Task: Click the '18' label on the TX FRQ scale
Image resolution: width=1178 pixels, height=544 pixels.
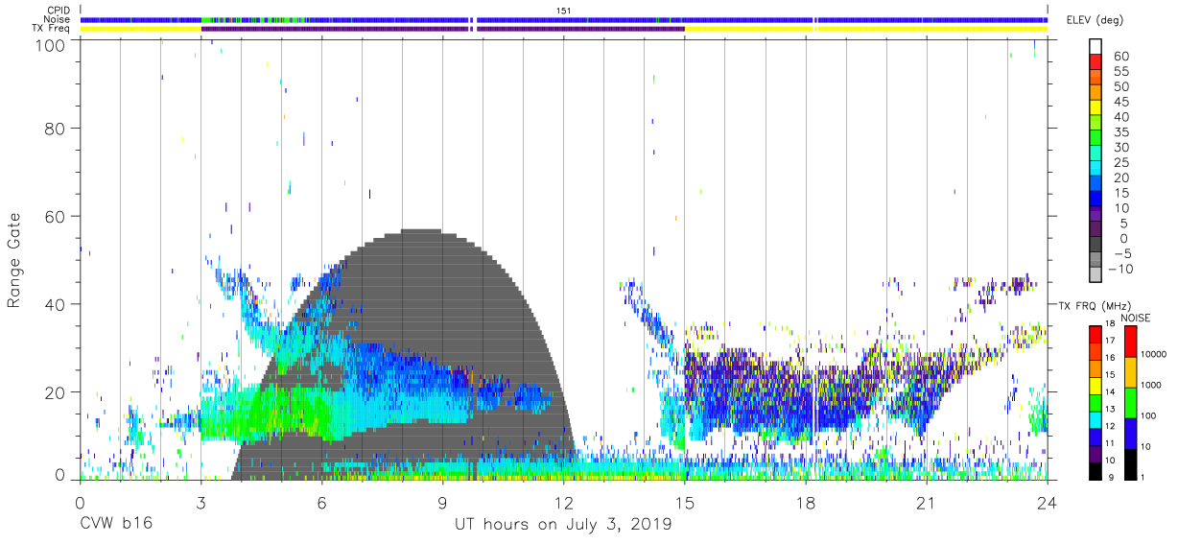Action: coord(1110,323)
